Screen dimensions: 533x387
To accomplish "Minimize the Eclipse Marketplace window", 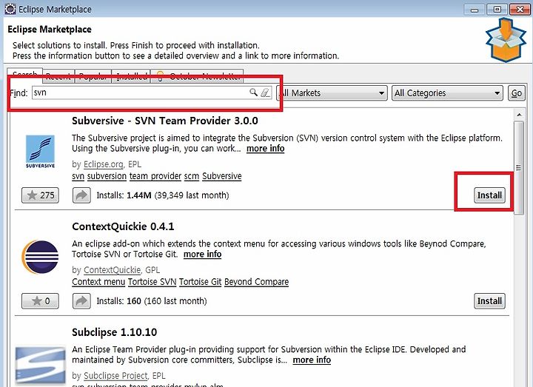I will [x=475, y=9].
